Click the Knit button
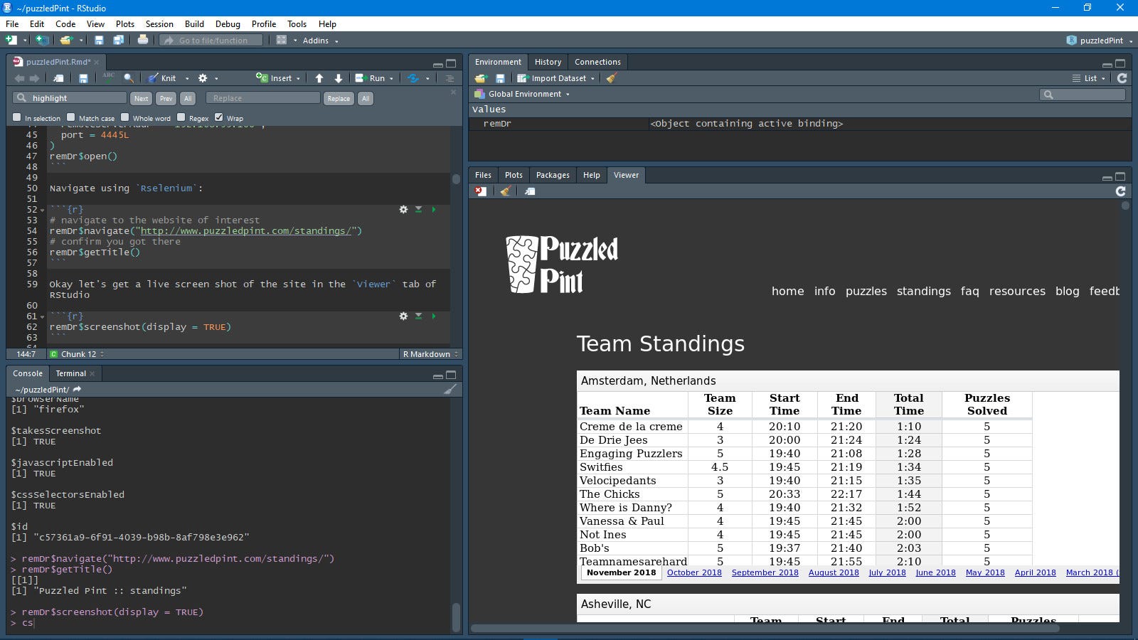Viewport: 1138px width, 640px height. (x=163, y=78)
